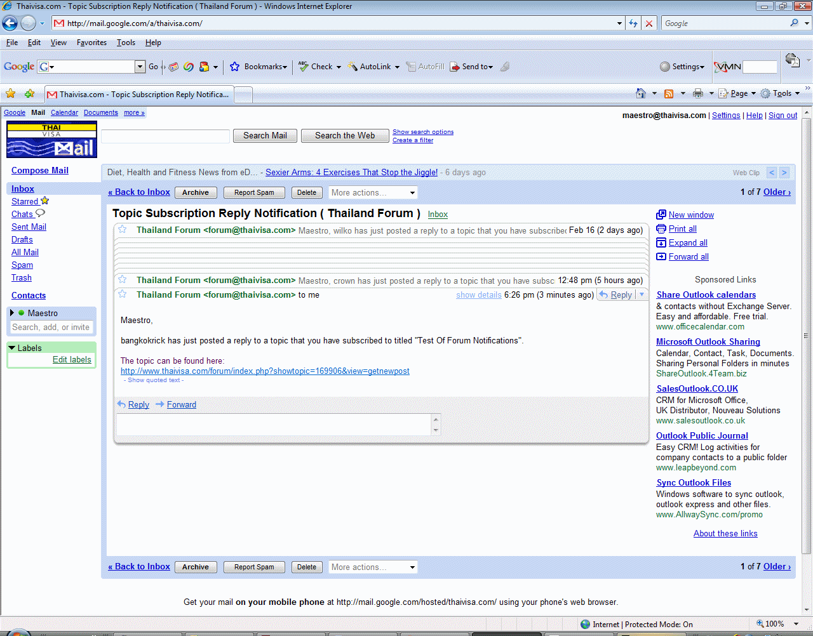Open the Google Toolbar search box dropdown

[x=140, y=67]
